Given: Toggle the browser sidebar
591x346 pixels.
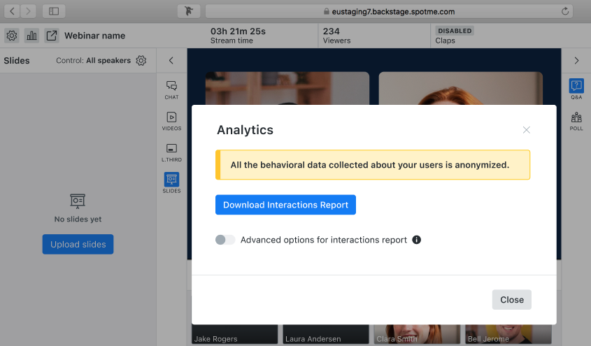Looking at the screenshot, I should [x=54, y=11].
